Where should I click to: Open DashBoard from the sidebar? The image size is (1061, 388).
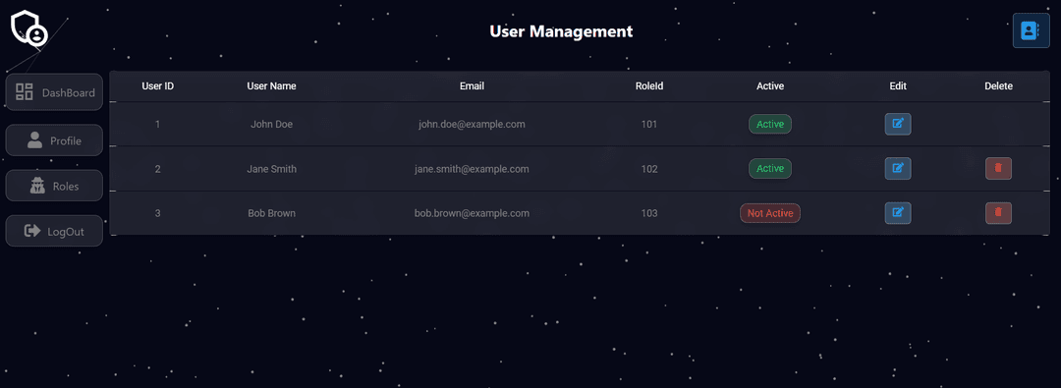click(x=54, y=92)
